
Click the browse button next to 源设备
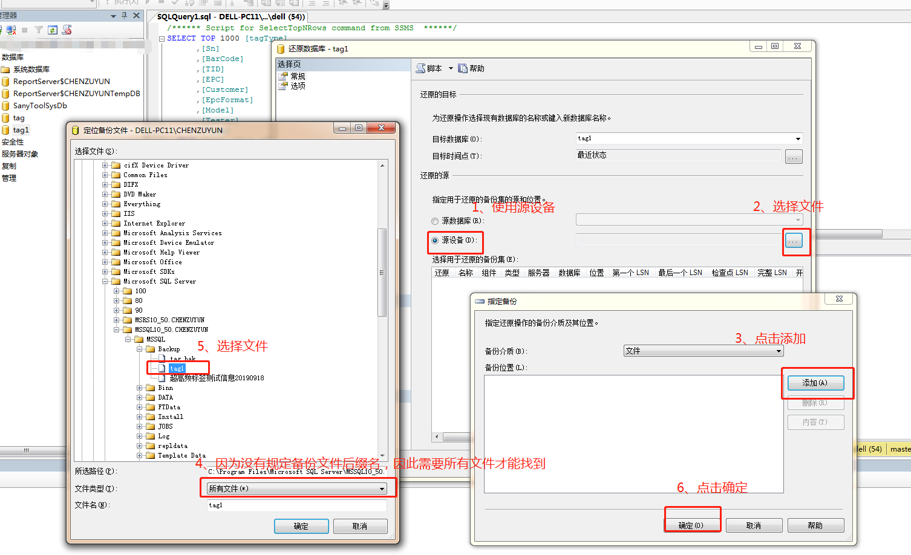click(794, 241)
